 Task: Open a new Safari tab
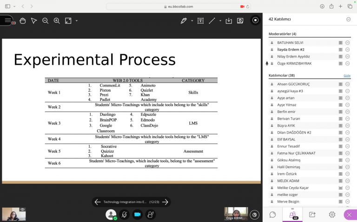tap(340, 6)
